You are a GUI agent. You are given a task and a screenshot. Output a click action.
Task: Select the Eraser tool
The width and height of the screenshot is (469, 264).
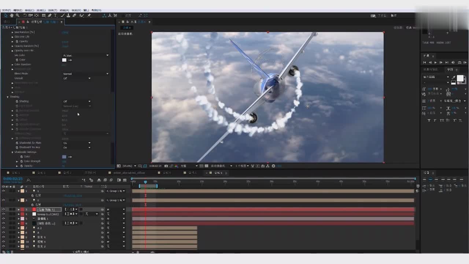74,15
